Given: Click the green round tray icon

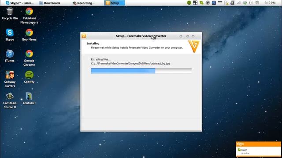Looking at the screenshot, I should coord(189,3).
